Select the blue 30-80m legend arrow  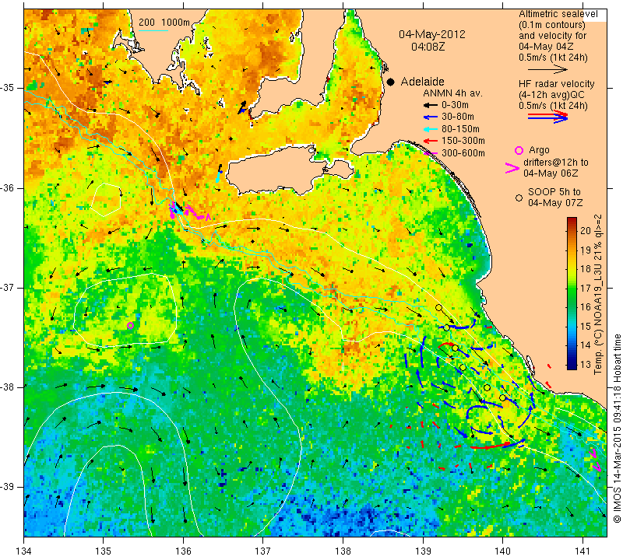point(430,117)
